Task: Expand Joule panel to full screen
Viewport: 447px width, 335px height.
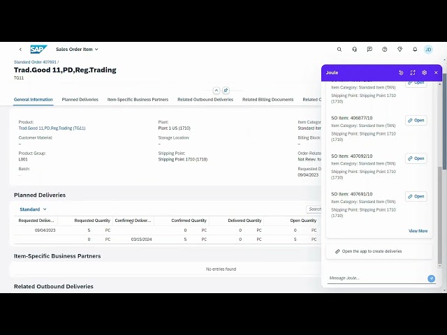Action: (413, 73)
